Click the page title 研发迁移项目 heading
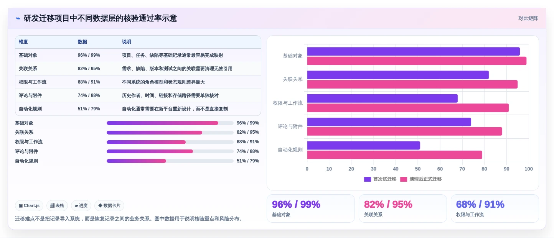This screenshot has height=238, width=554. coord(101,18)
